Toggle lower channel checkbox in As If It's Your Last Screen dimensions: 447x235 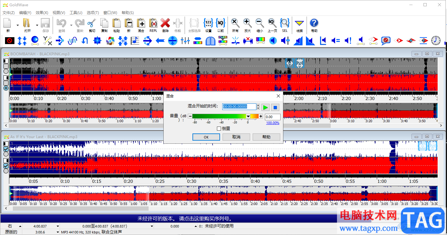(6, 166)
